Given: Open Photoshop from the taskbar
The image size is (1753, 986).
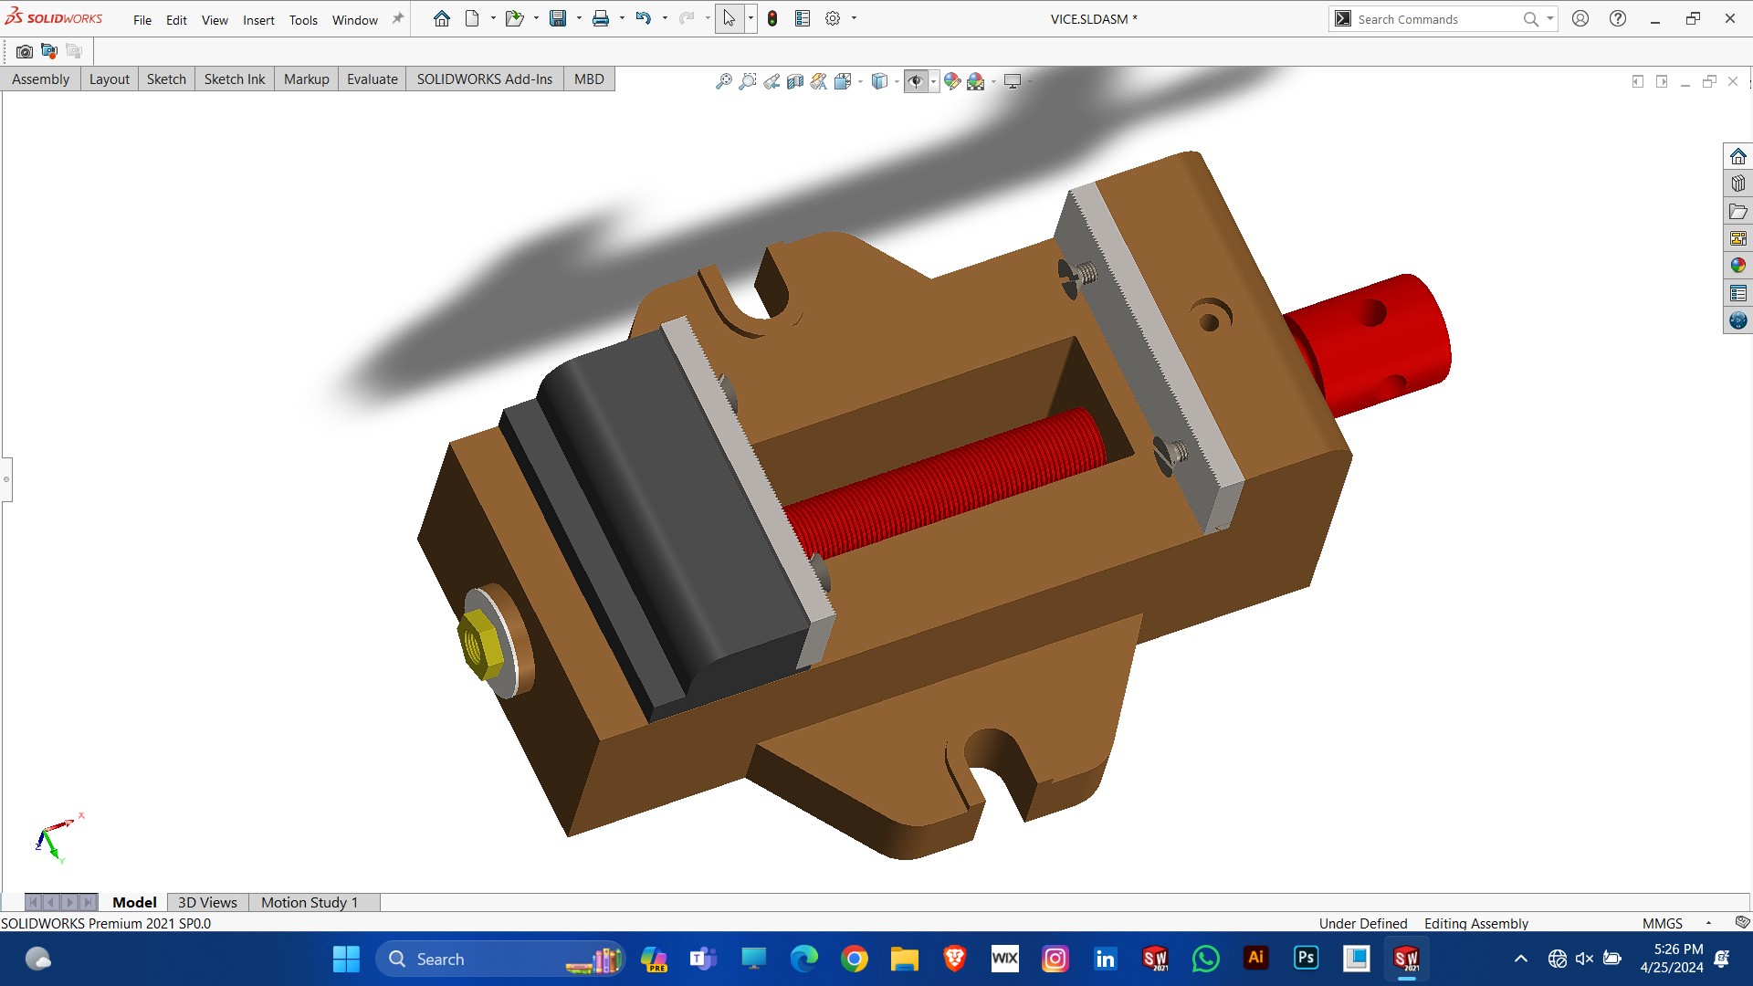Looking at the screenshot, I should (1306, 959).
